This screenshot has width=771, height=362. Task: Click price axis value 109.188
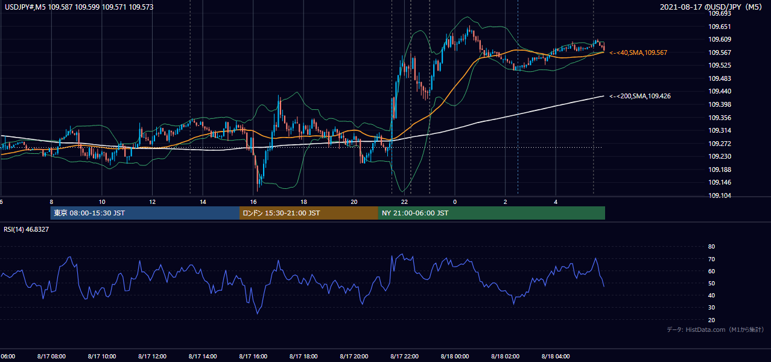[x=719, y=170]
